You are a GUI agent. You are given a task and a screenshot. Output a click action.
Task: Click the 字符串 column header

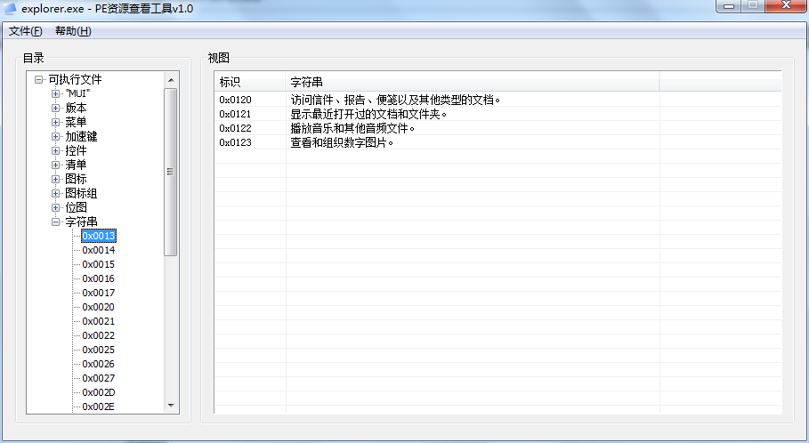[x=472, y=82]
